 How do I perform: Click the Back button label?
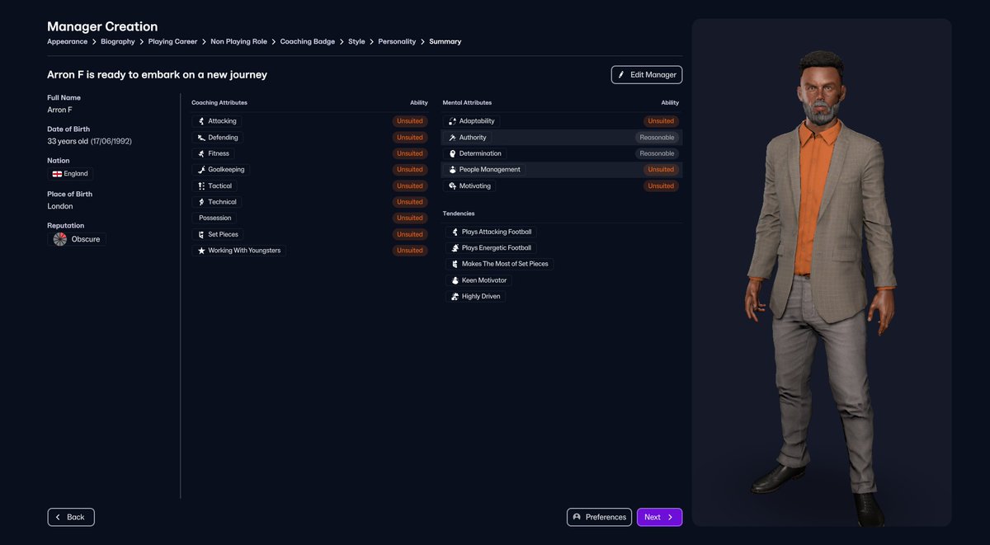tap(76, 517)
